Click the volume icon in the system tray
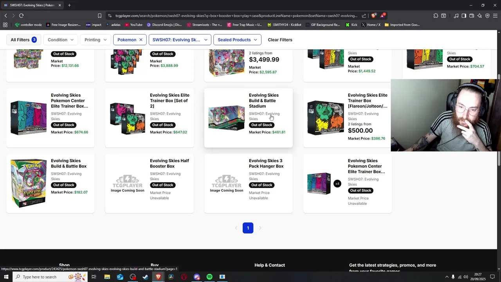Viewport: 501px width, 282px height. tap(466, 277)
